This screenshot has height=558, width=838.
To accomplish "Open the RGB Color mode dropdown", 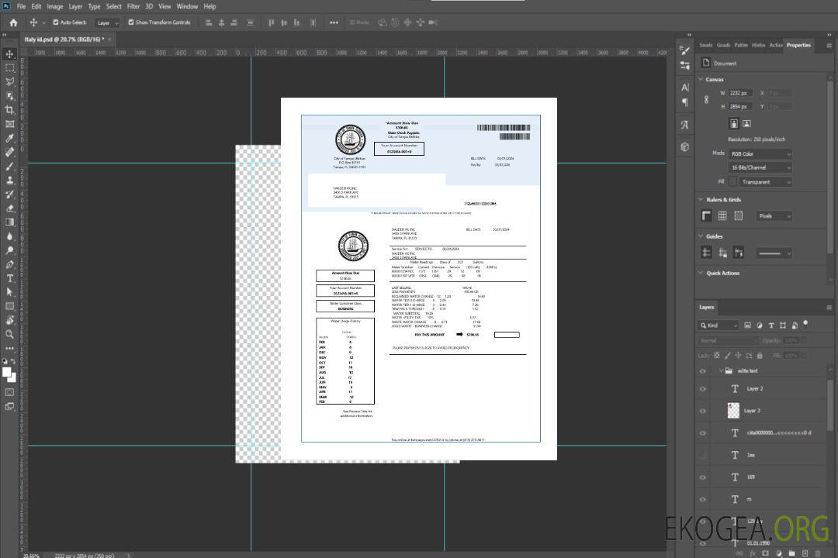I will point(760,154).
